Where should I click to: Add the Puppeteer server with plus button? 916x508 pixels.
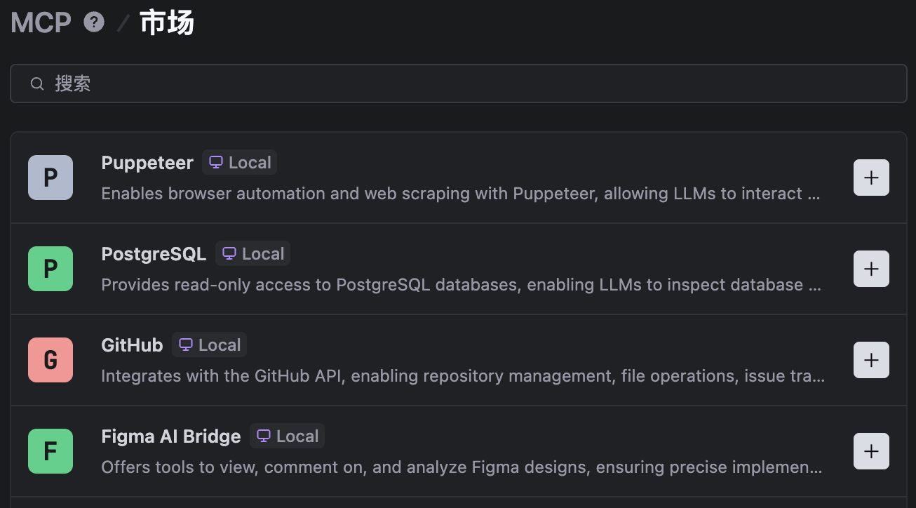pyautogui.click(x=871, y=178)
